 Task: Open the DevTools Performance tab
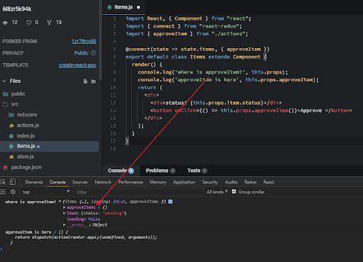click(130, 182)
